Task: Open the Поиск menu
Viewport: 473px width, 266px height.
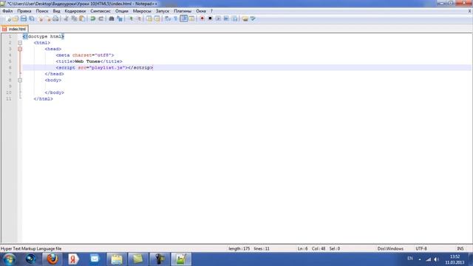Action: tap(42, 11)
